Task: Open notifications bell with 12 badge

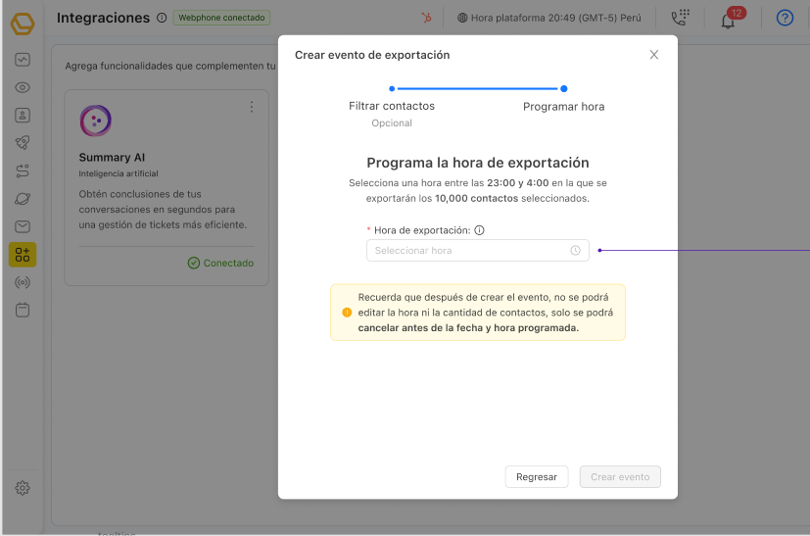Action: pos(728,19)
